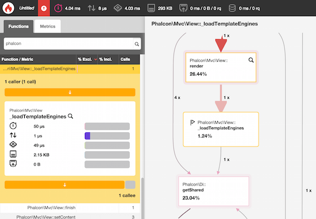Select Phalcon\Mvc\View::finish row
The height and width of the screenshot is (219, 316).
pyautogui.click(x=70, y=208)
